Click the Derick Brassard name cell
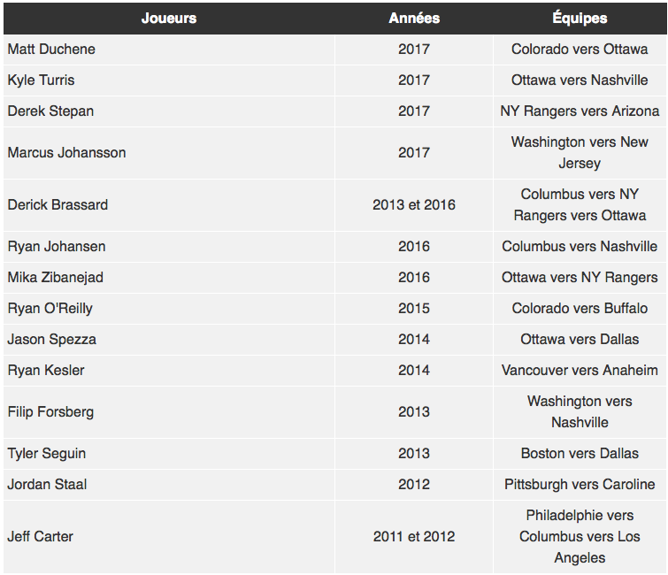The height and width of the screenshot is (575, 668). coord(169,205)
